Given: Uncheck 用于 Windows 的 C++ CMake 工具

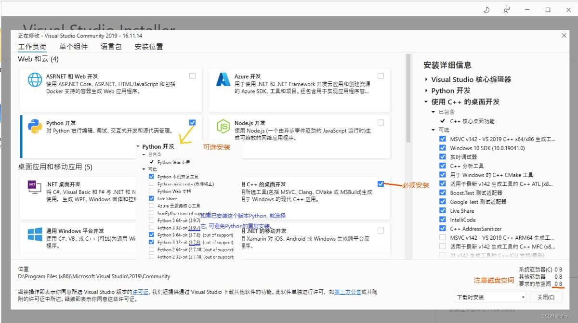Looking at the screenshot, I should click(x=443, y=175).
